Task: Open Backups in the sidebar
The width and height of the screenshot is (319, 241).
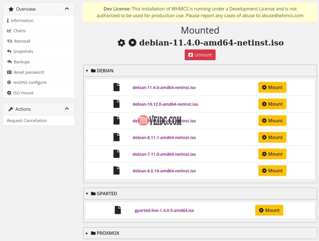Action: pos(39,62)
